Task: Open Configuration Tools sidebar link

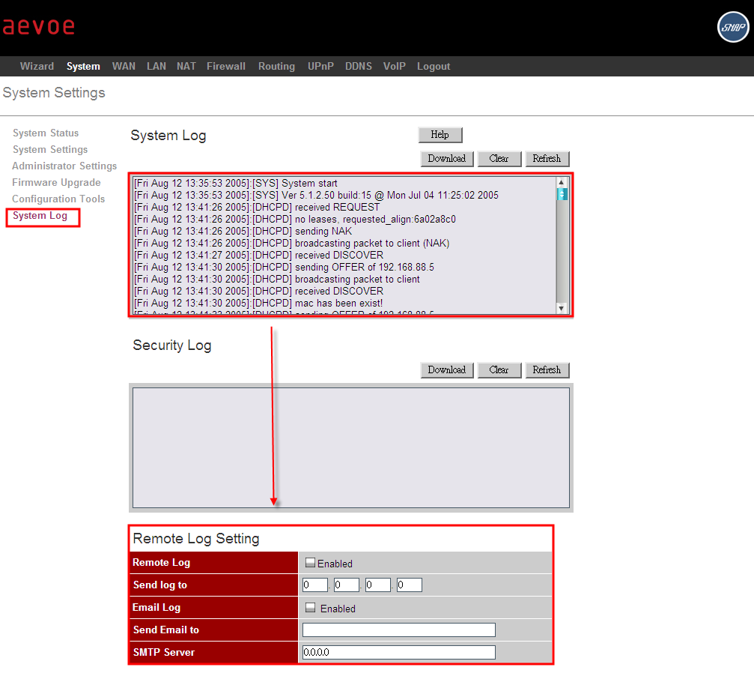Action: click(x=58, y=199)
